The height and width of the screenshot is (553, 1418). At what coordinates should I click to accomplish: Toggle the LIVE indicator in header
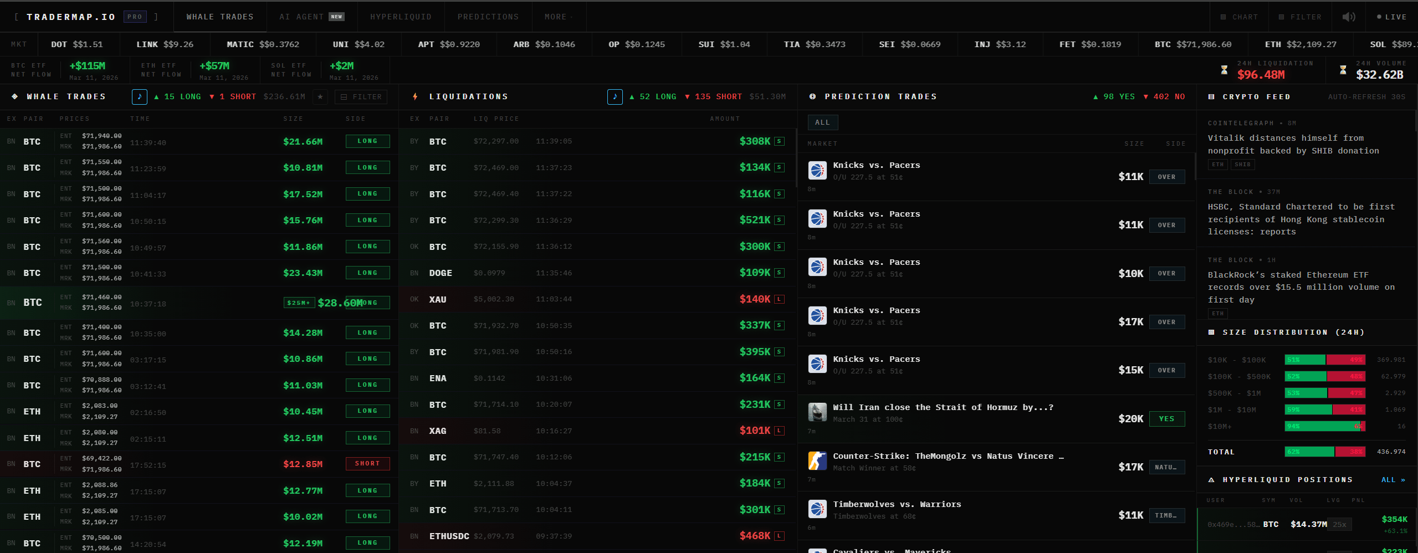click(1391, 17)
